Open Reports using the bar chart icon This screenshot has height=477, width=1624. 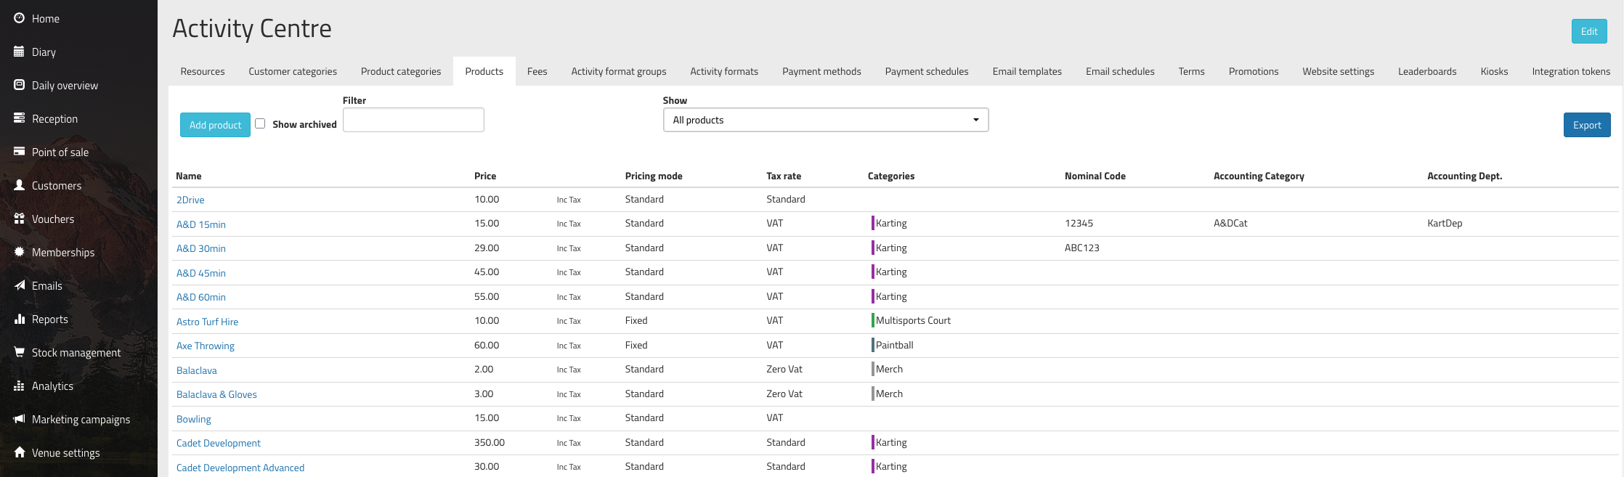(20, 319)
